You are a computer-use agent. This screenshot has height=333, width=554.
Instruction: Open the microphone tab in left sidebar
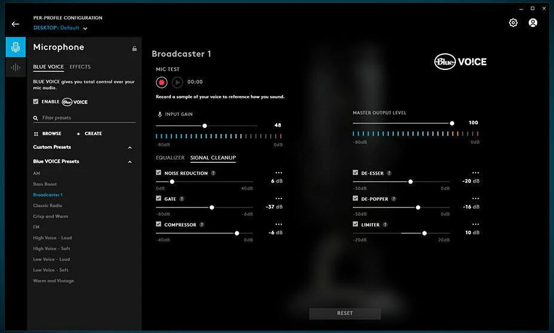(16, 47)
